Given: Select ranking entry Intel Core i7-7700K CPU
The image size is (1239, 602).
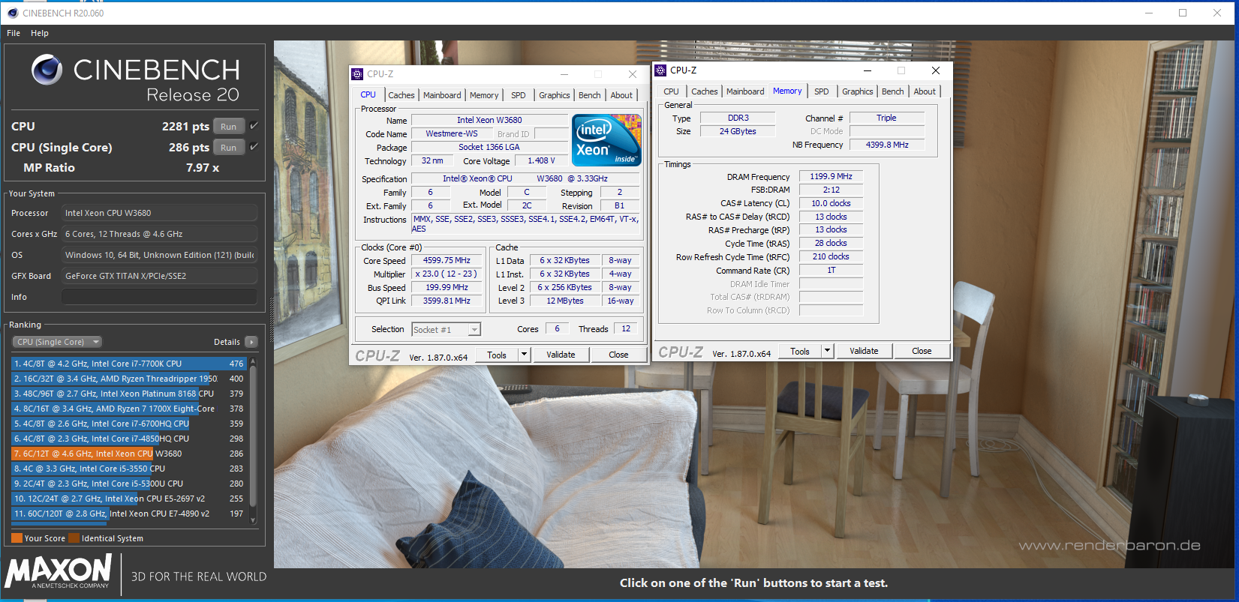Looking at the screenshot, I should pos(129,364).
